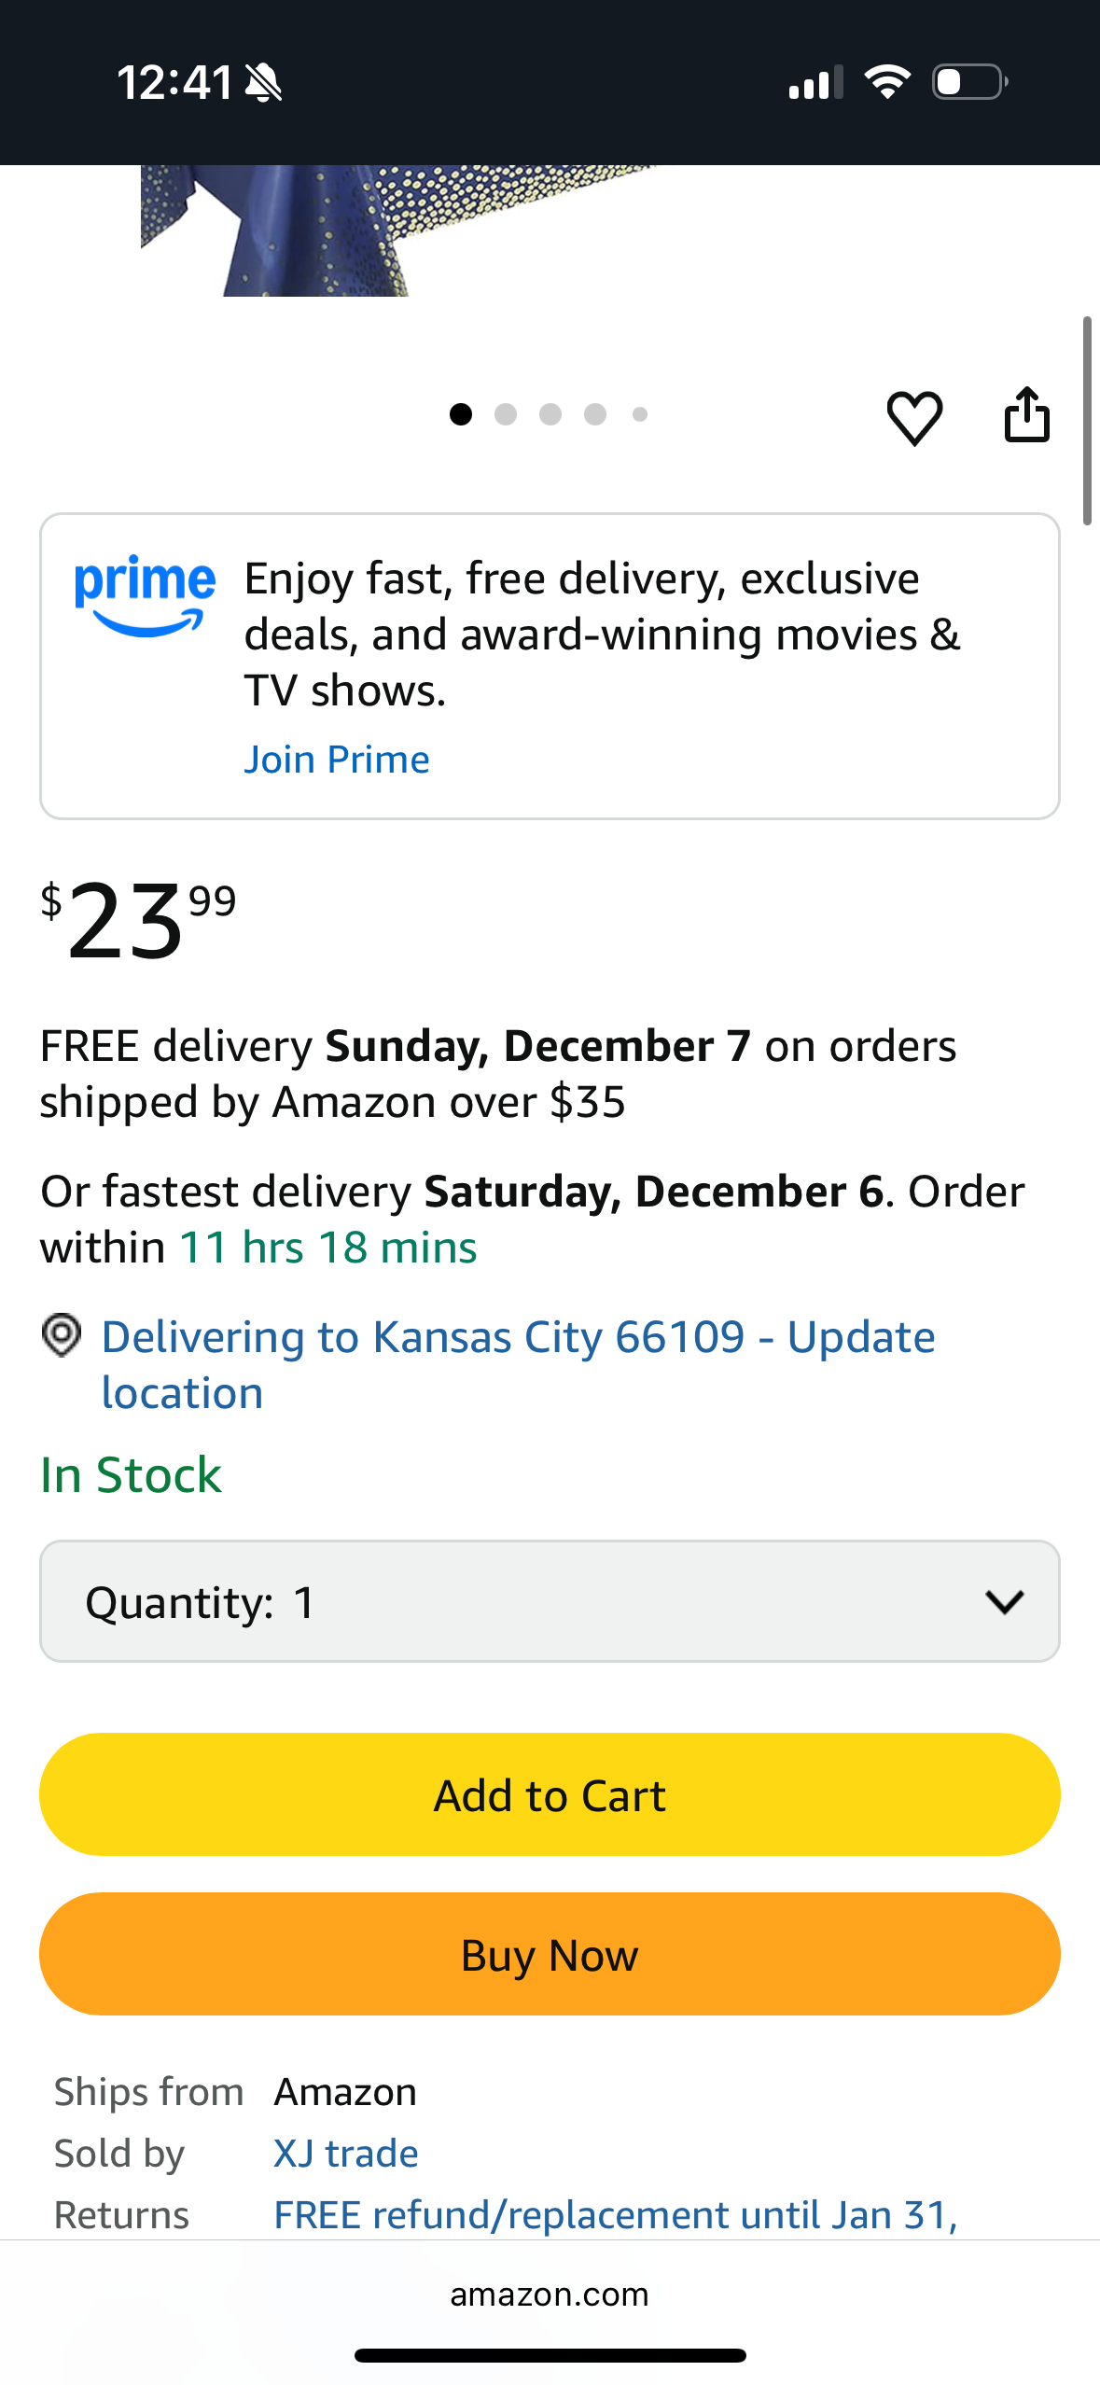This screenshot has height=2385, width=1100.
Task: Tap the Wi-Fi status icon
Action: [887, 82]
